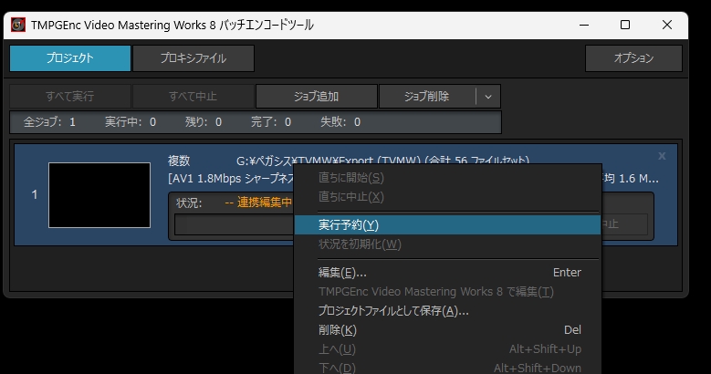Image resolution: width=711 pixels, height=374 pixels.
Task: Expand the dropdown arrow beside ジョブ削除
Action: pos(488,96)
